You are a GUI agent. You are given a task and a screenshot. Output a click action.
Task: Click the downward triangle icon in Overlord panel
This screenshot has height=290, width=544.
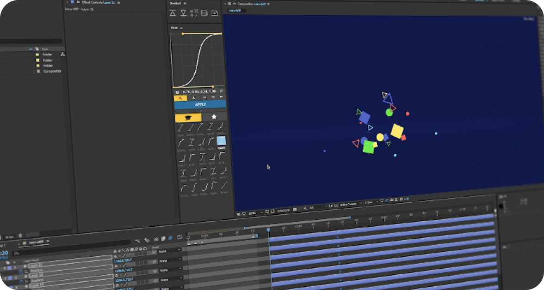(184, 13)
